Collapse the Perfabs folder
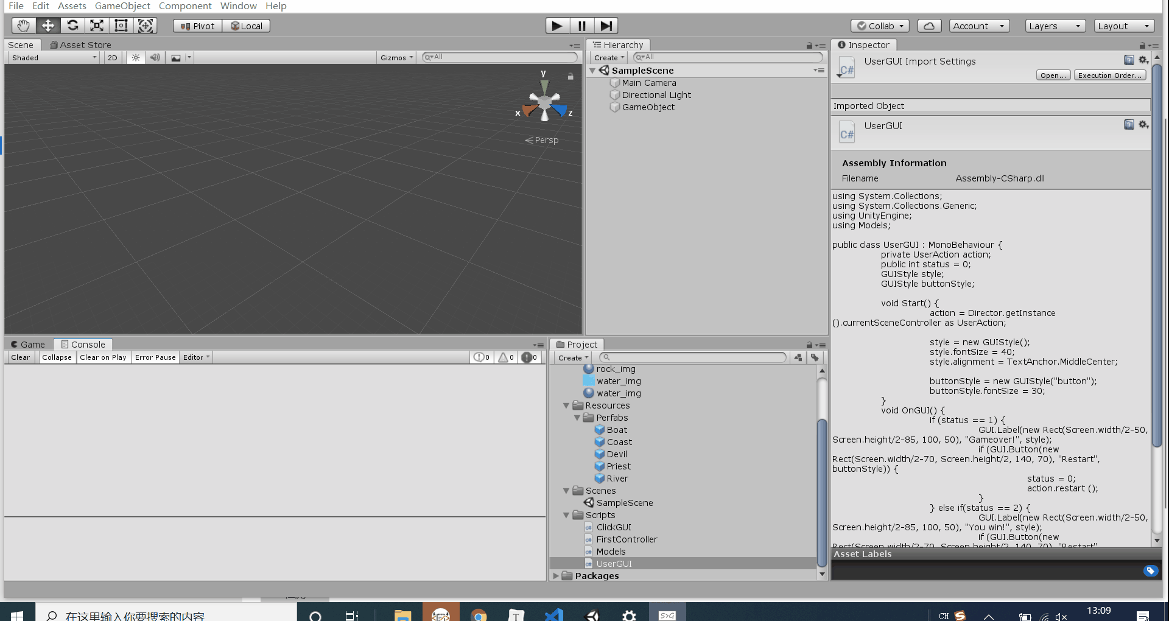 (x=577, y=418)
